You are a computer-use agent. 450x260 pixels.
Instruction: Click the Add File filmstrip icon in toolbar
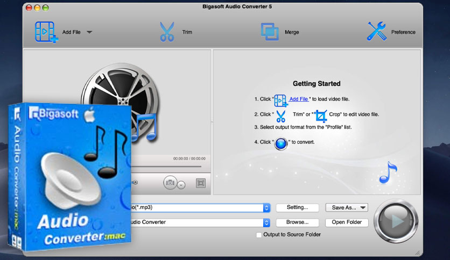tap(46, 32)
